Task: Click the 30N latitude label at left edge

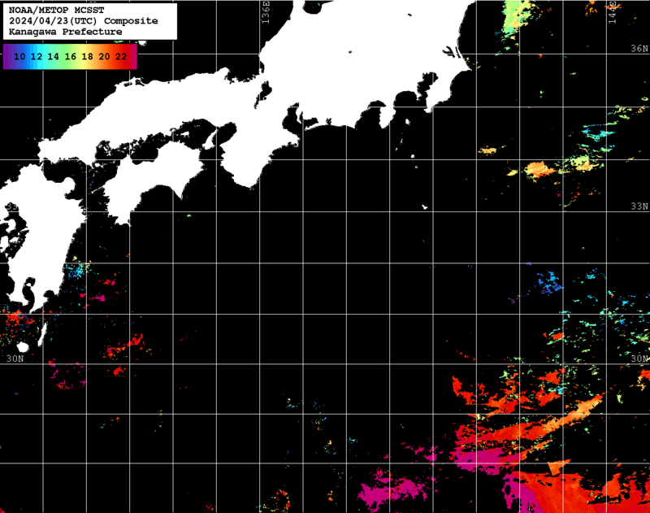Action: pyautogui.click(x=15, y=359)
